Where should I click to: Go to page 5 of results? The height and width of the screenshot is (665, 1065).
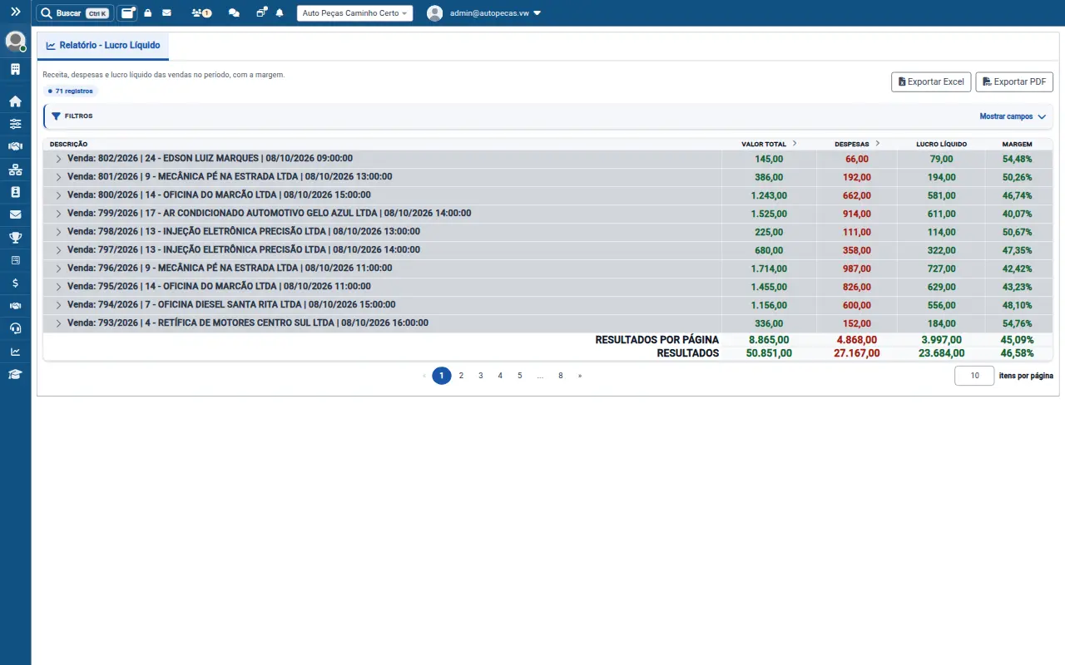(520, 376)
